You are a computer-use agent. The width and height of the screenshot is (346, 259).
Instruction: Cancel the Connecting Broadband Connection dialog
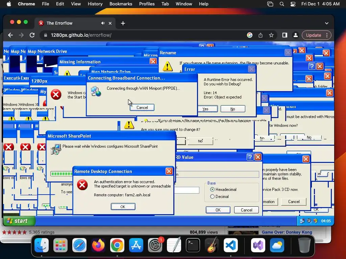click(142, 108)
